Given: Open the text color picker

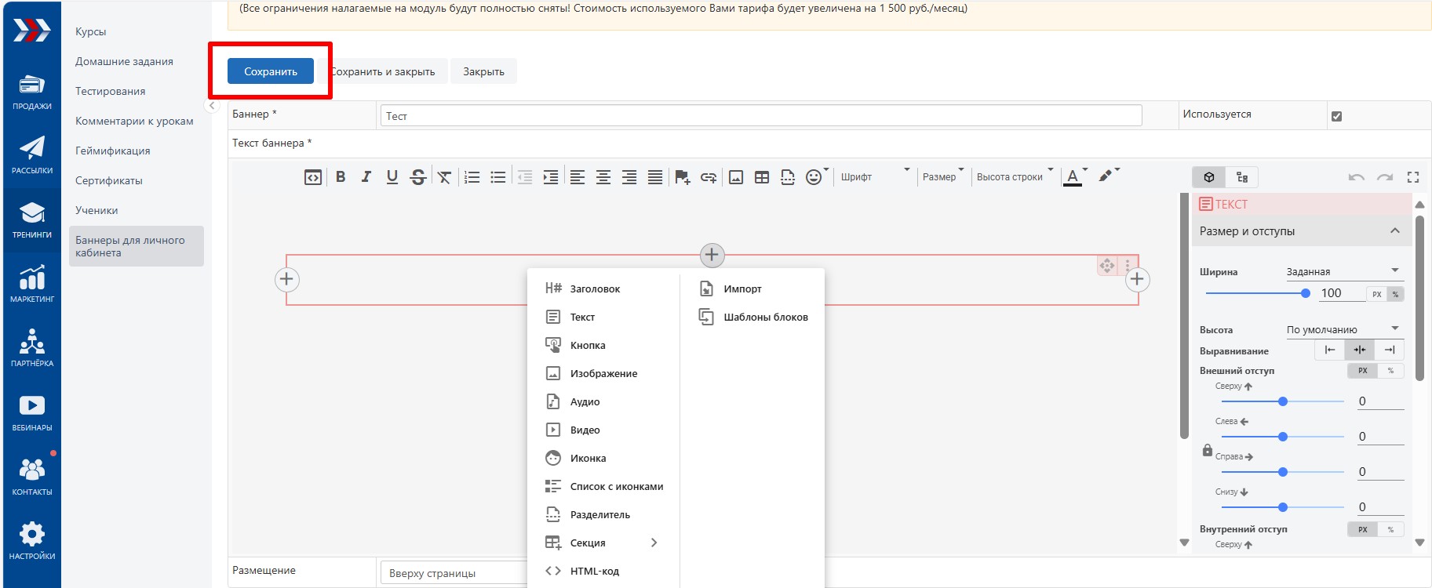Looking at the screenshot, I should pyautogui.click(x=1073, y=177).
